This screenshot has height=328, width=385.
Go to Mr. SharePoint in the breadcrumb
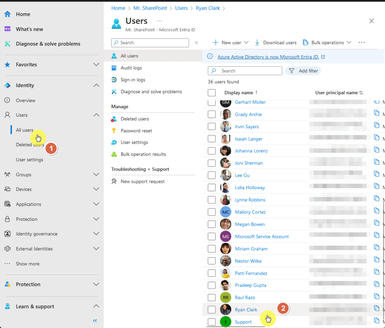[x=150, y=8]
